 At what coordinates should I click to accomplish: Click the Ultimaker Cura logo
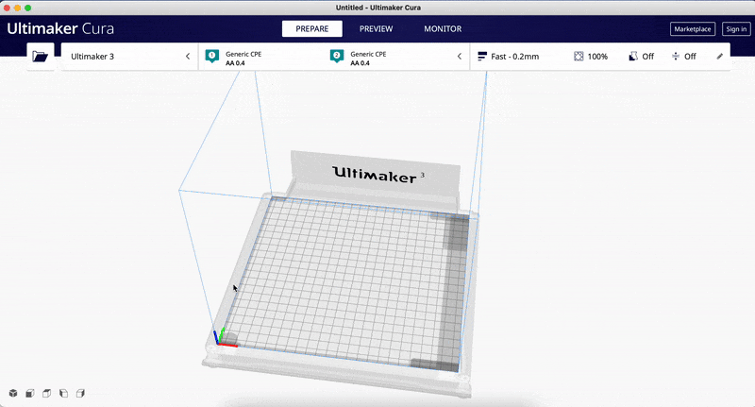point(60,28)
